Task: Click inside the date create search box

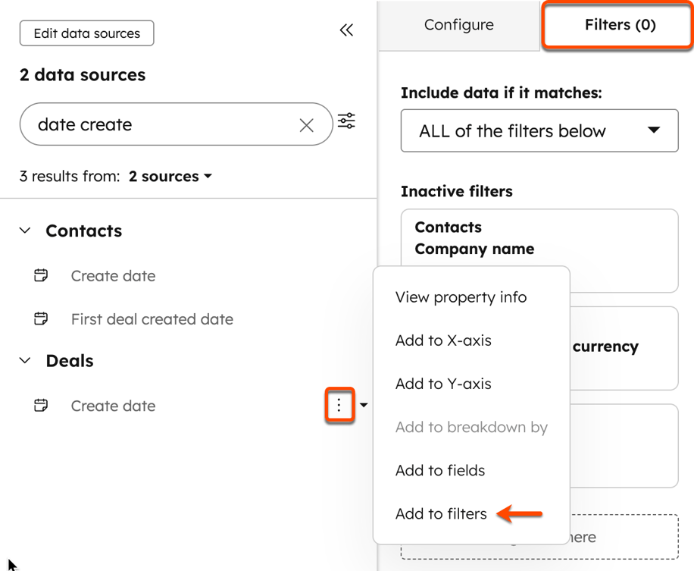Action: click(x=152, y=125)
